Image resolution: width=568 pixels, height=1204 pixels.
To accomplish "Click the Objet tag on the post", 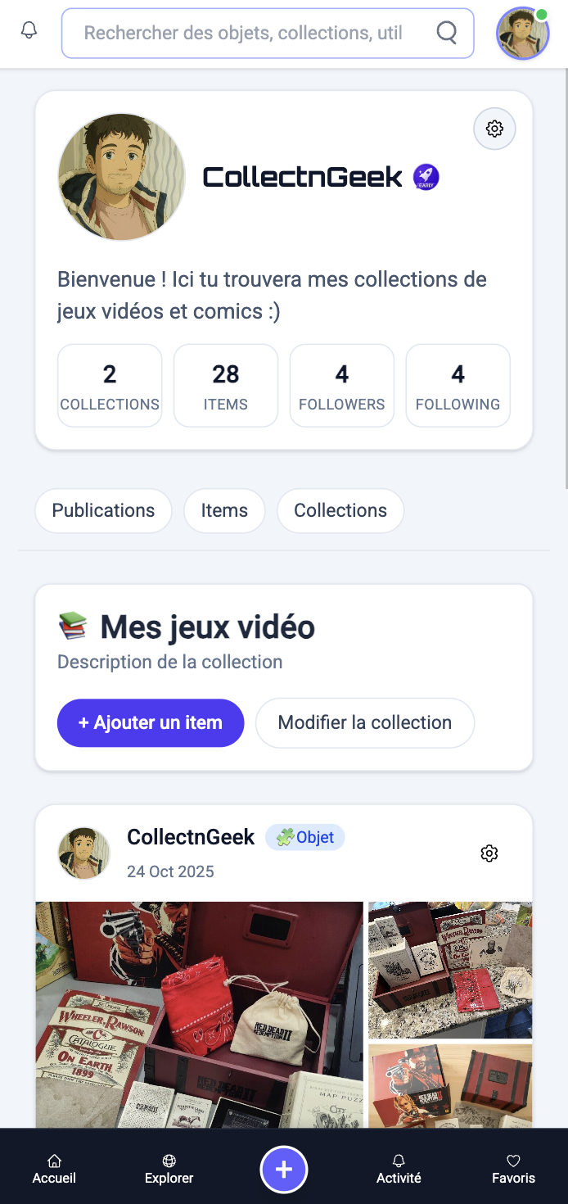I will pos(305,837).
